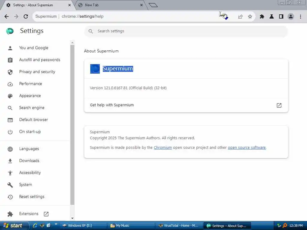This screenshot has height=230, width=307.
Task: Click Get help with Supermium
Action: [x=112, y=105]
